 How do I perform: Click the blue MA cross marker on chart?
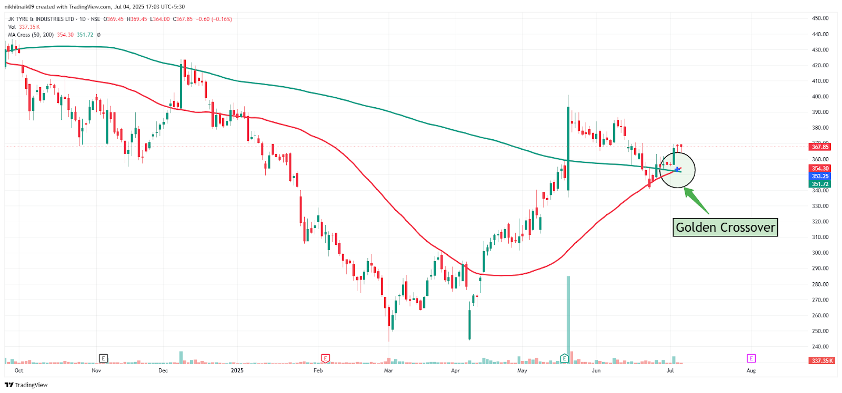[677, 169]
